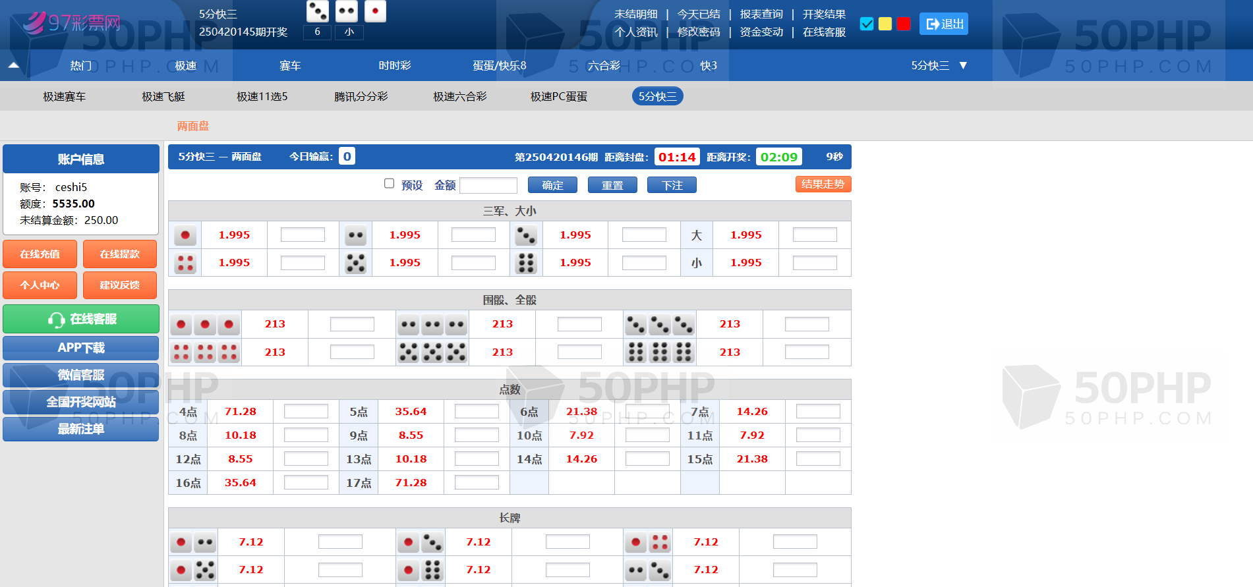Click the 金额 amount input field
The image size is (1253, 587).
(488, 186)
